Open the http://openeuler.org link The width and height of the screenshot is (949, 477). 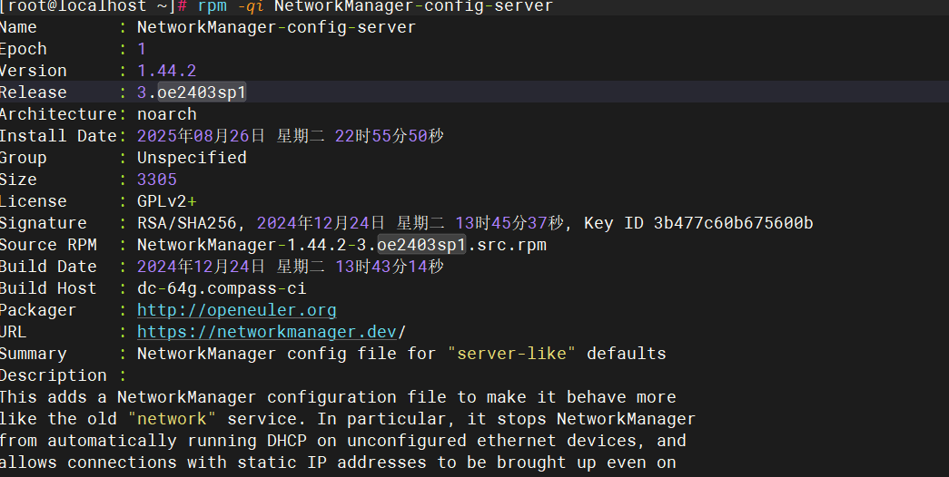237,310
